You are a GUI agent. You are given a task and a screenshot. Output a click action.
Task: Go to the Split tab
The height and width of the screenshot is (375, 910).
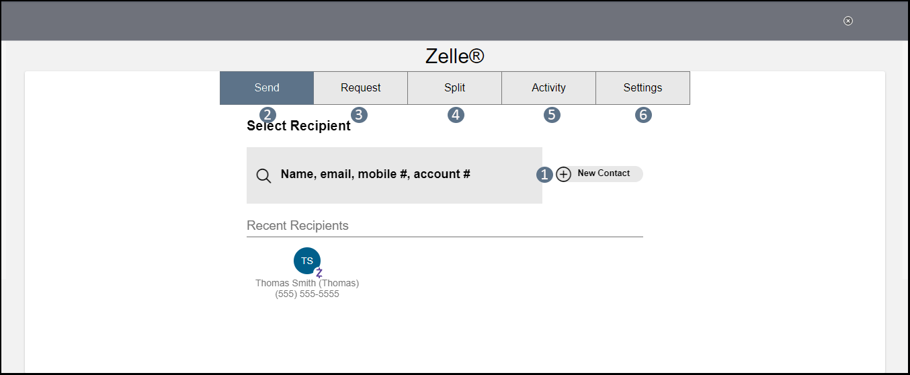click(x=455, y=88)
